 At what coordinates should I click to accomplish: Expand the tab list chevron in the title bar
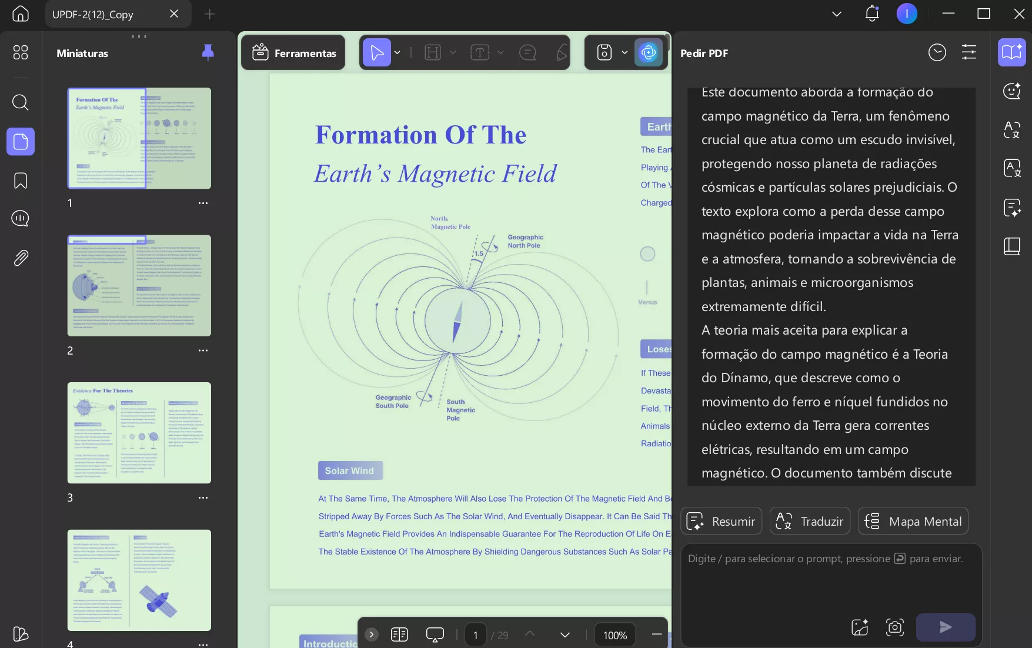tap(836, 14)
